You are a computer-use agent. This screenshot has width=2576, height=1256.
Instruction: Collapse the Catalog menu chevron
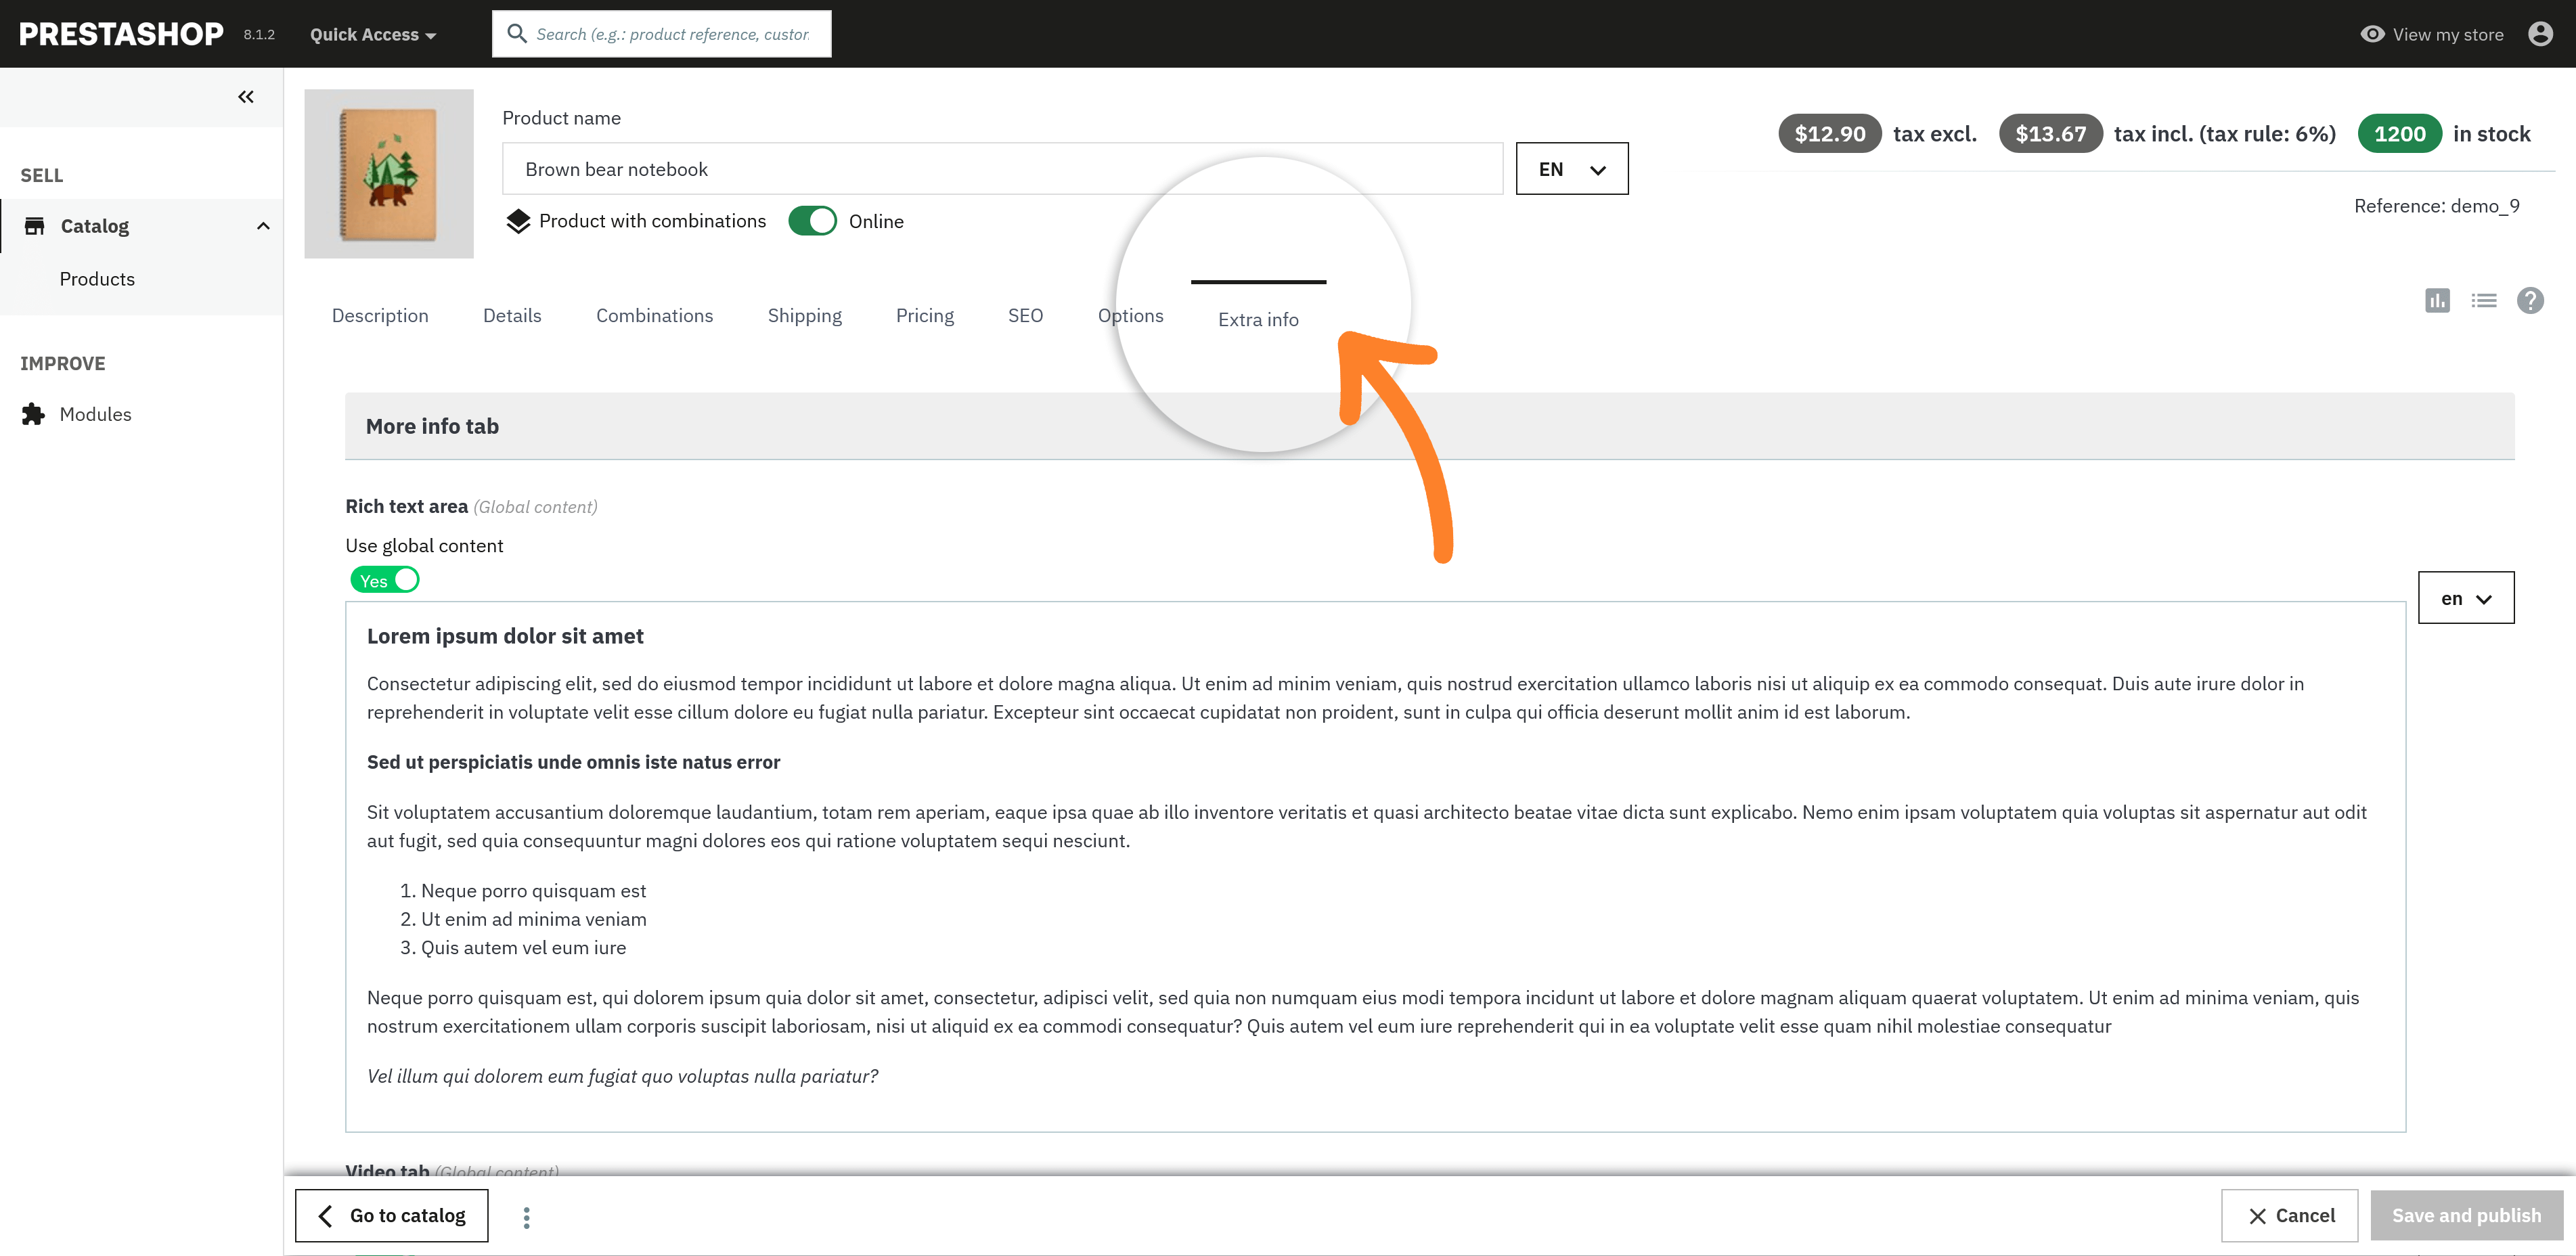263,226
